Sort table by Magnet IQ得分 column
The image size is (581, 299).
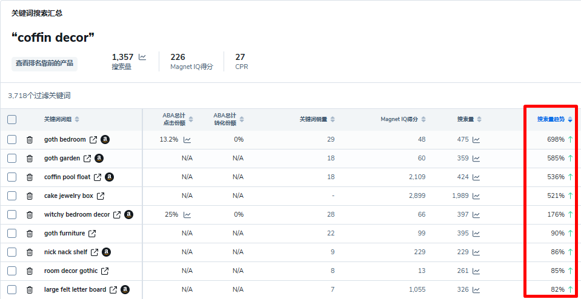[x=403, y=119]
